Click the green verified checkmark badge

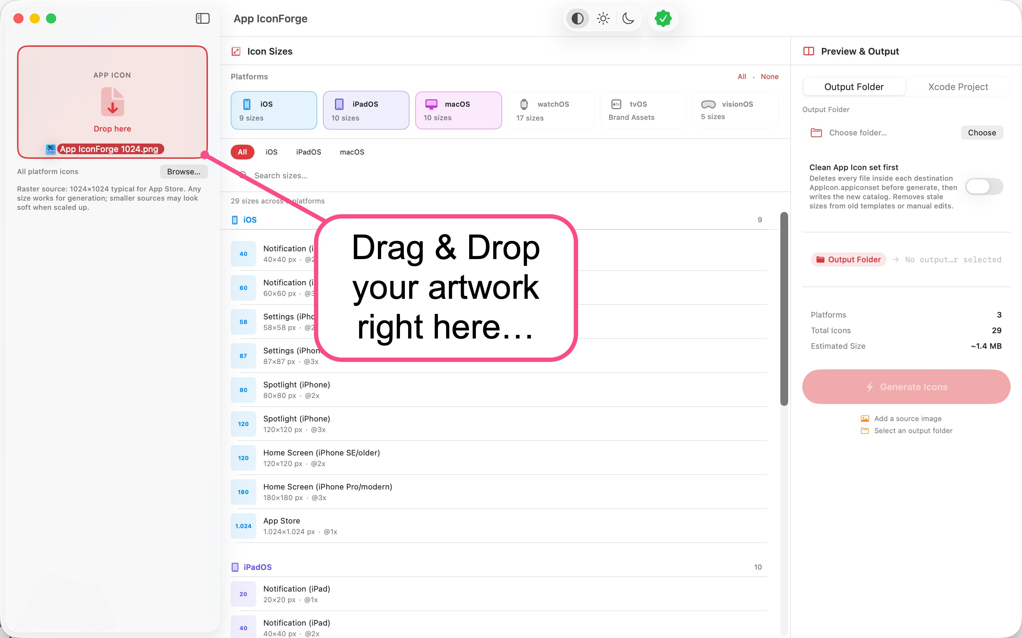[663, 18]
